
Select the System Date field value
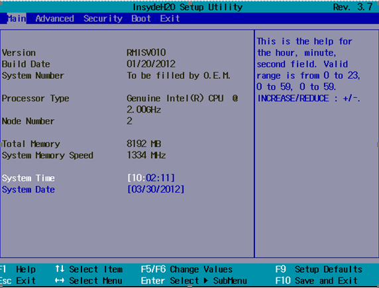(x=156, y=189)
